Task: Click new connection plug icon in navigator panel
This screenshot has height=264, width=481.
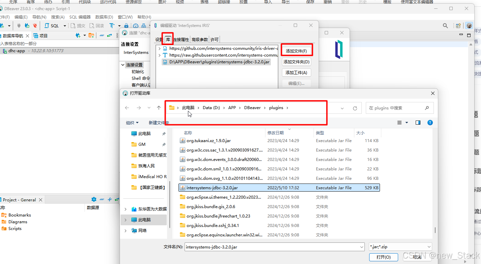Action: click(78, 35)
